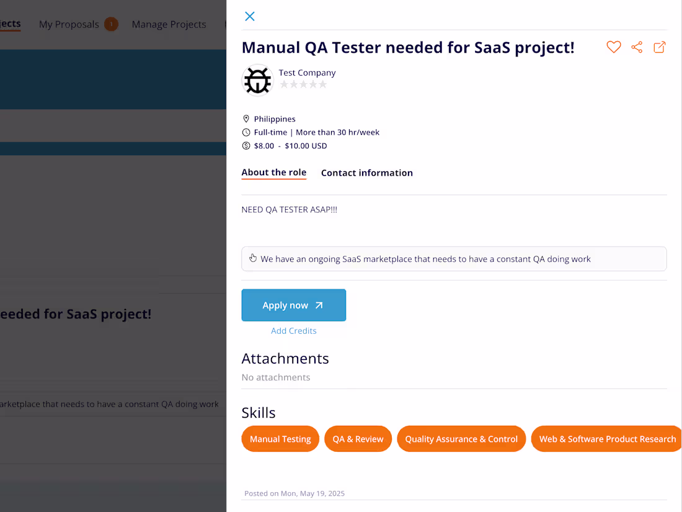Favorite this job with the heart icon
682x512 pixels.
613,47
